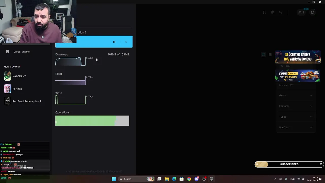This screenshot has width=325, height=183.
Task: Click the taskbar Search box
Action: pos(137,179)
